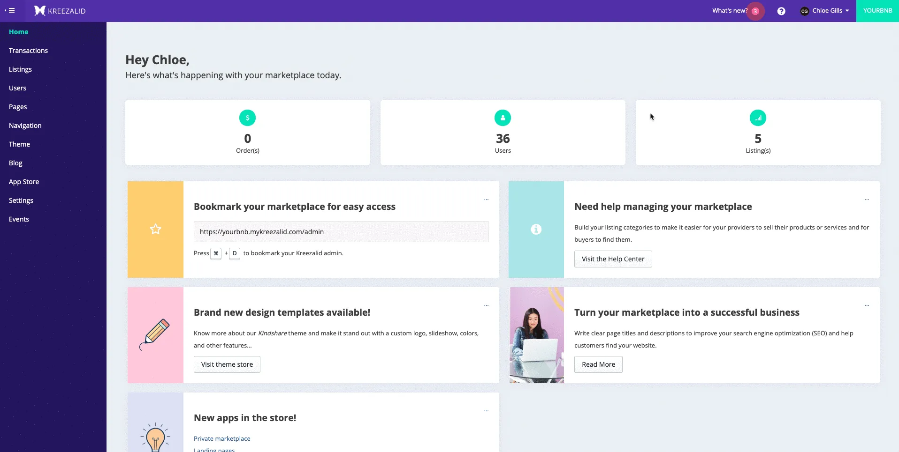Open options menu on Bookmark card
Viewport: 899px width, 452px height.
pos(486,200)
